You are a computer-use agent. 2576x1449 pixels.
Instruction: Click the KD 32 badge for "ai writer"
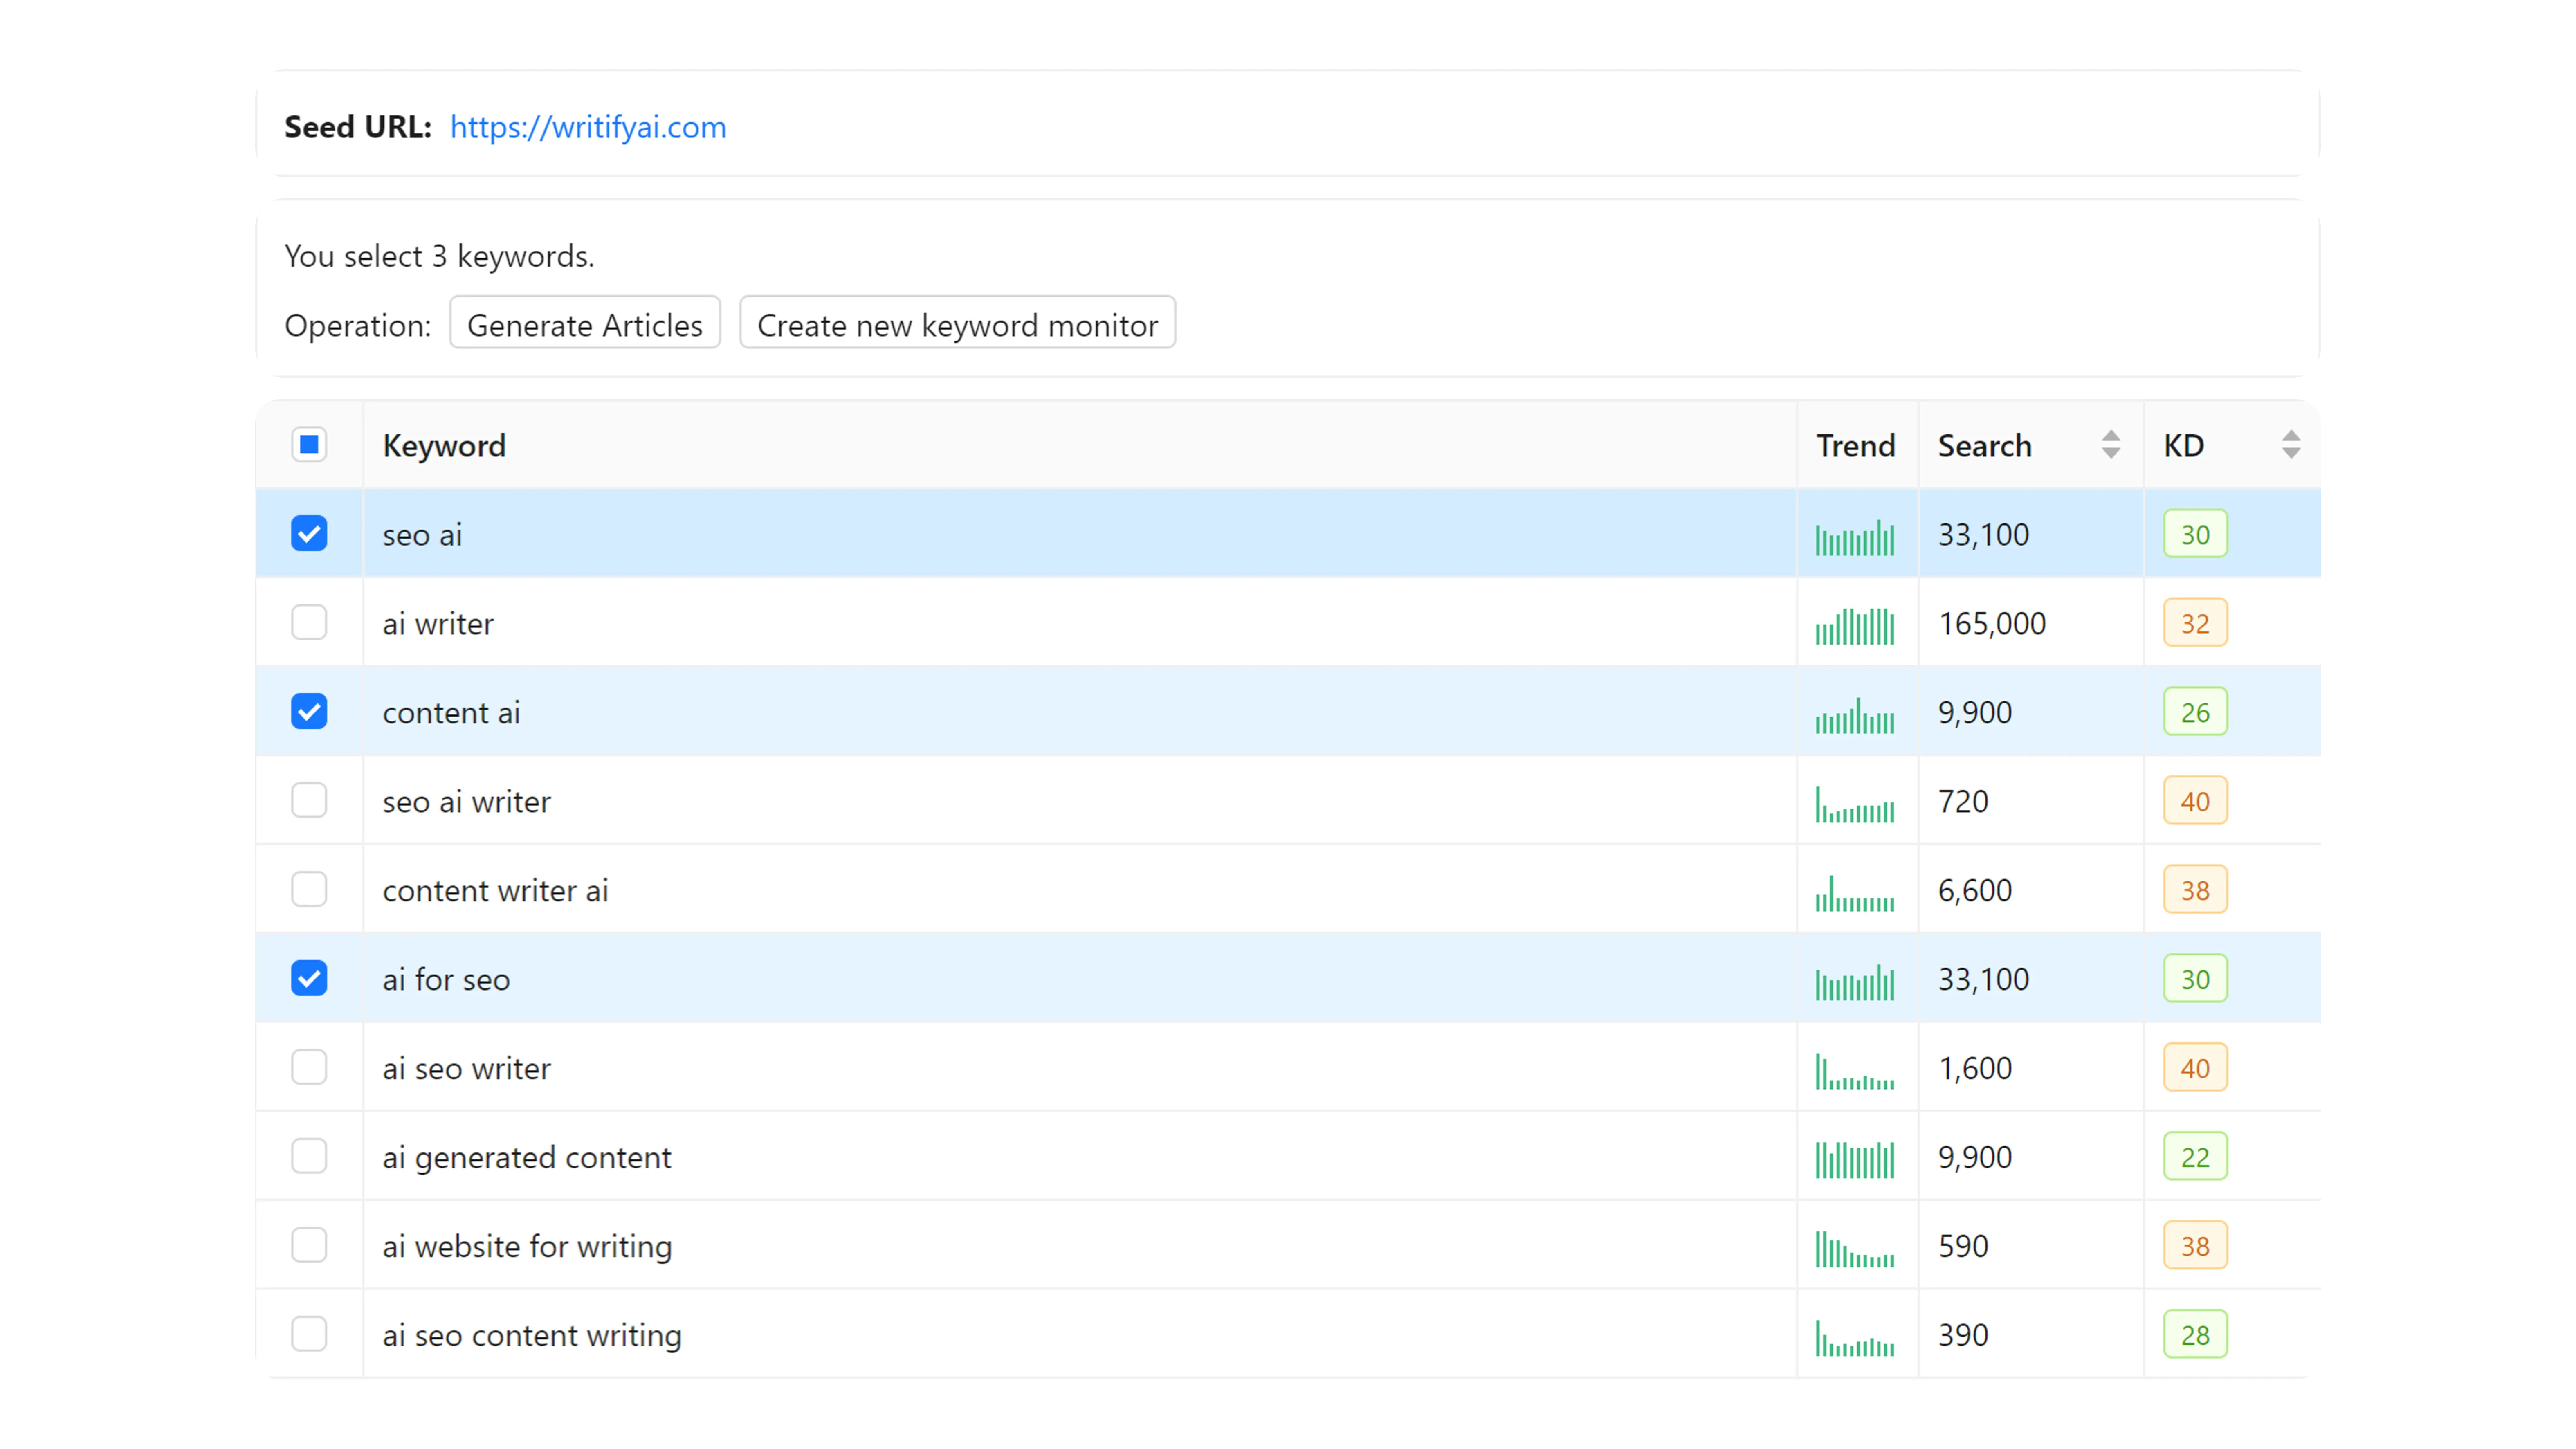[2195, 622]
